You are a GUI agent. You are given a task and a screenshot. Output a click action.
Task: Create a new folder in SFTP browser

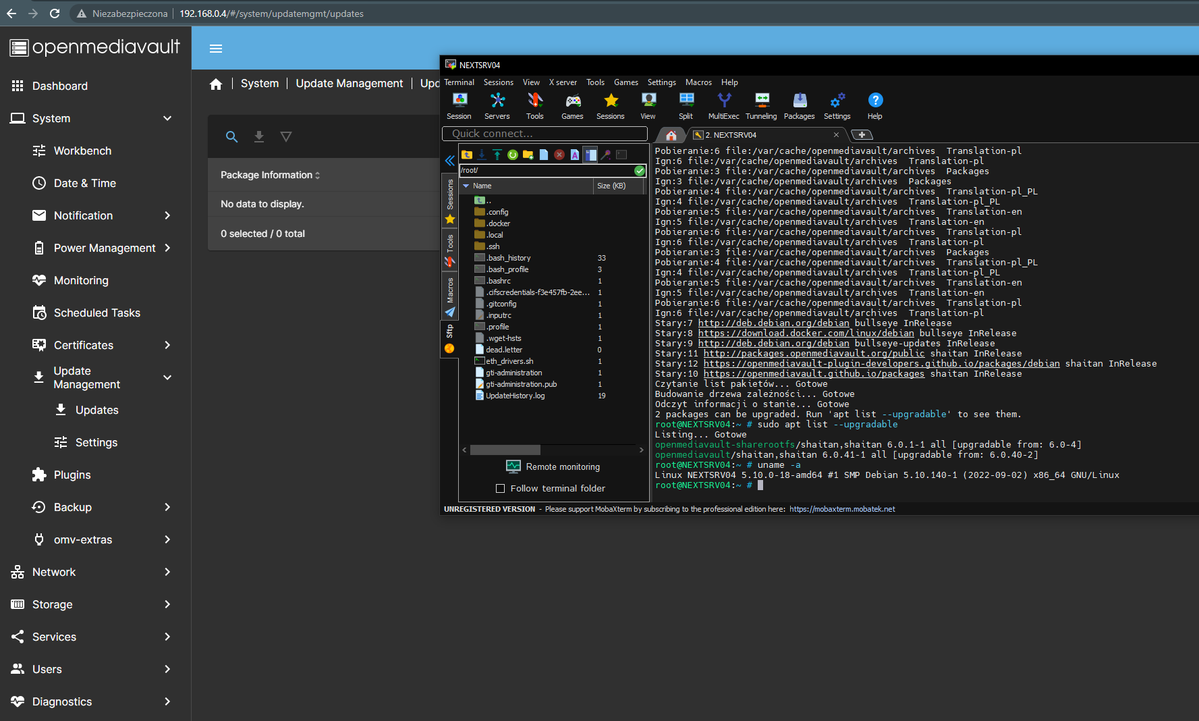(x=528, y=155)
